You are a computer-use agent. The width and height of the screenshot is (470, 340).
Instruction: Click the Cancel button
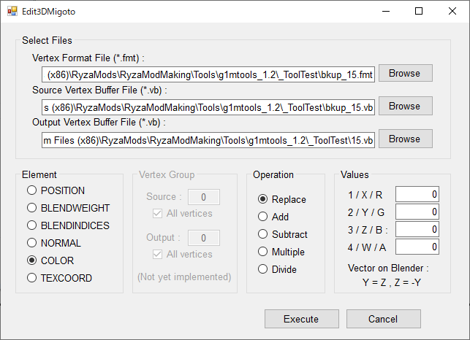coord(383,319)
